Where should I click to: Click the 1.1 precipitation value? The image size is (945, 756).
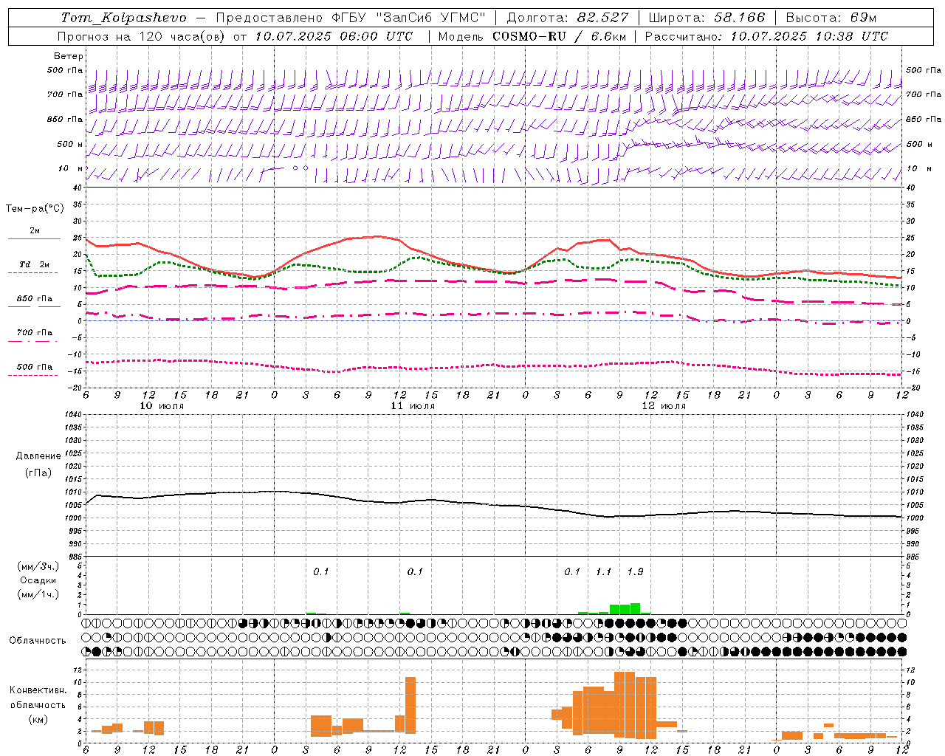tap(603, 571)
